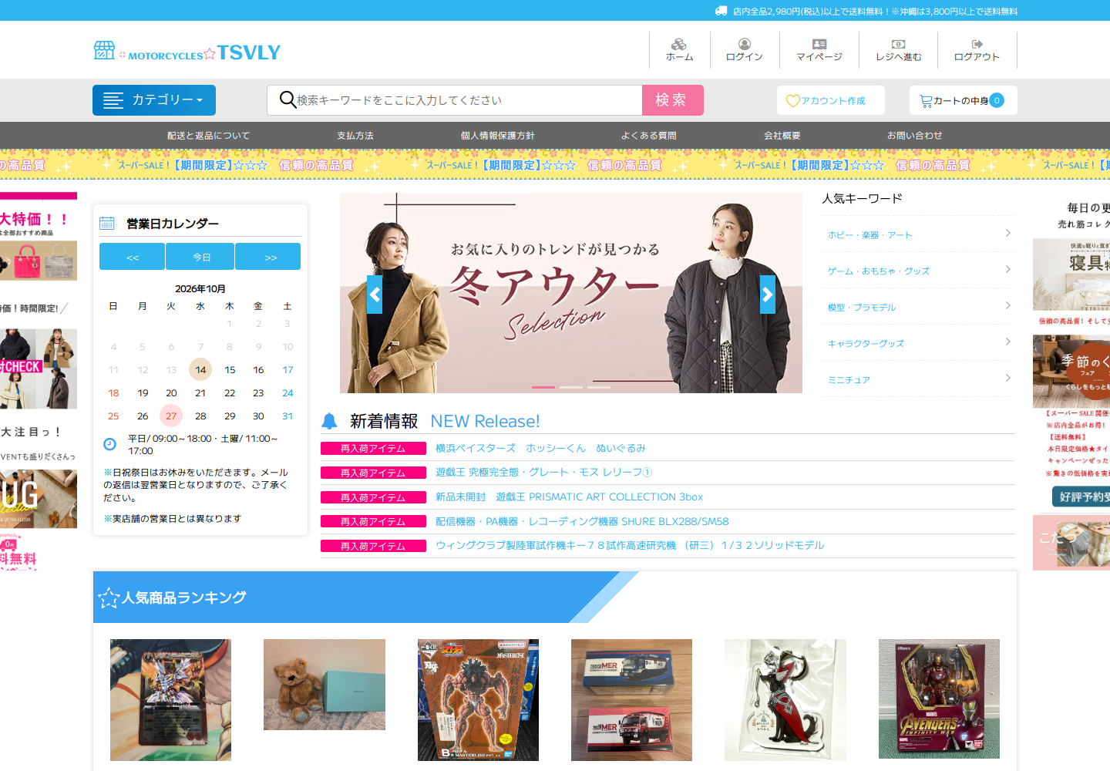1110x771 pixels.
Task: Click the heart icon for アカウント作成
Action: pos(792,101)
